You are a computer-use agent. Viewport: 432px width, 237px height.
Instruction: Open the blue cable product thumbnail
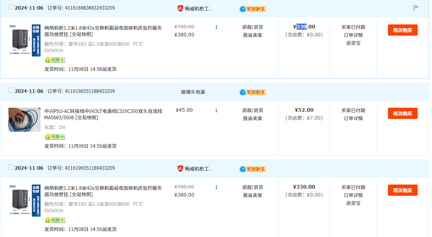pos(24,120)
